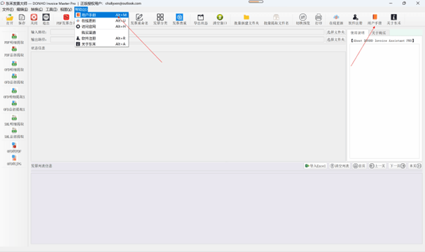Go to 上一页 previous page
Viewport: 425px width, 252px height.
click(377, 166)
